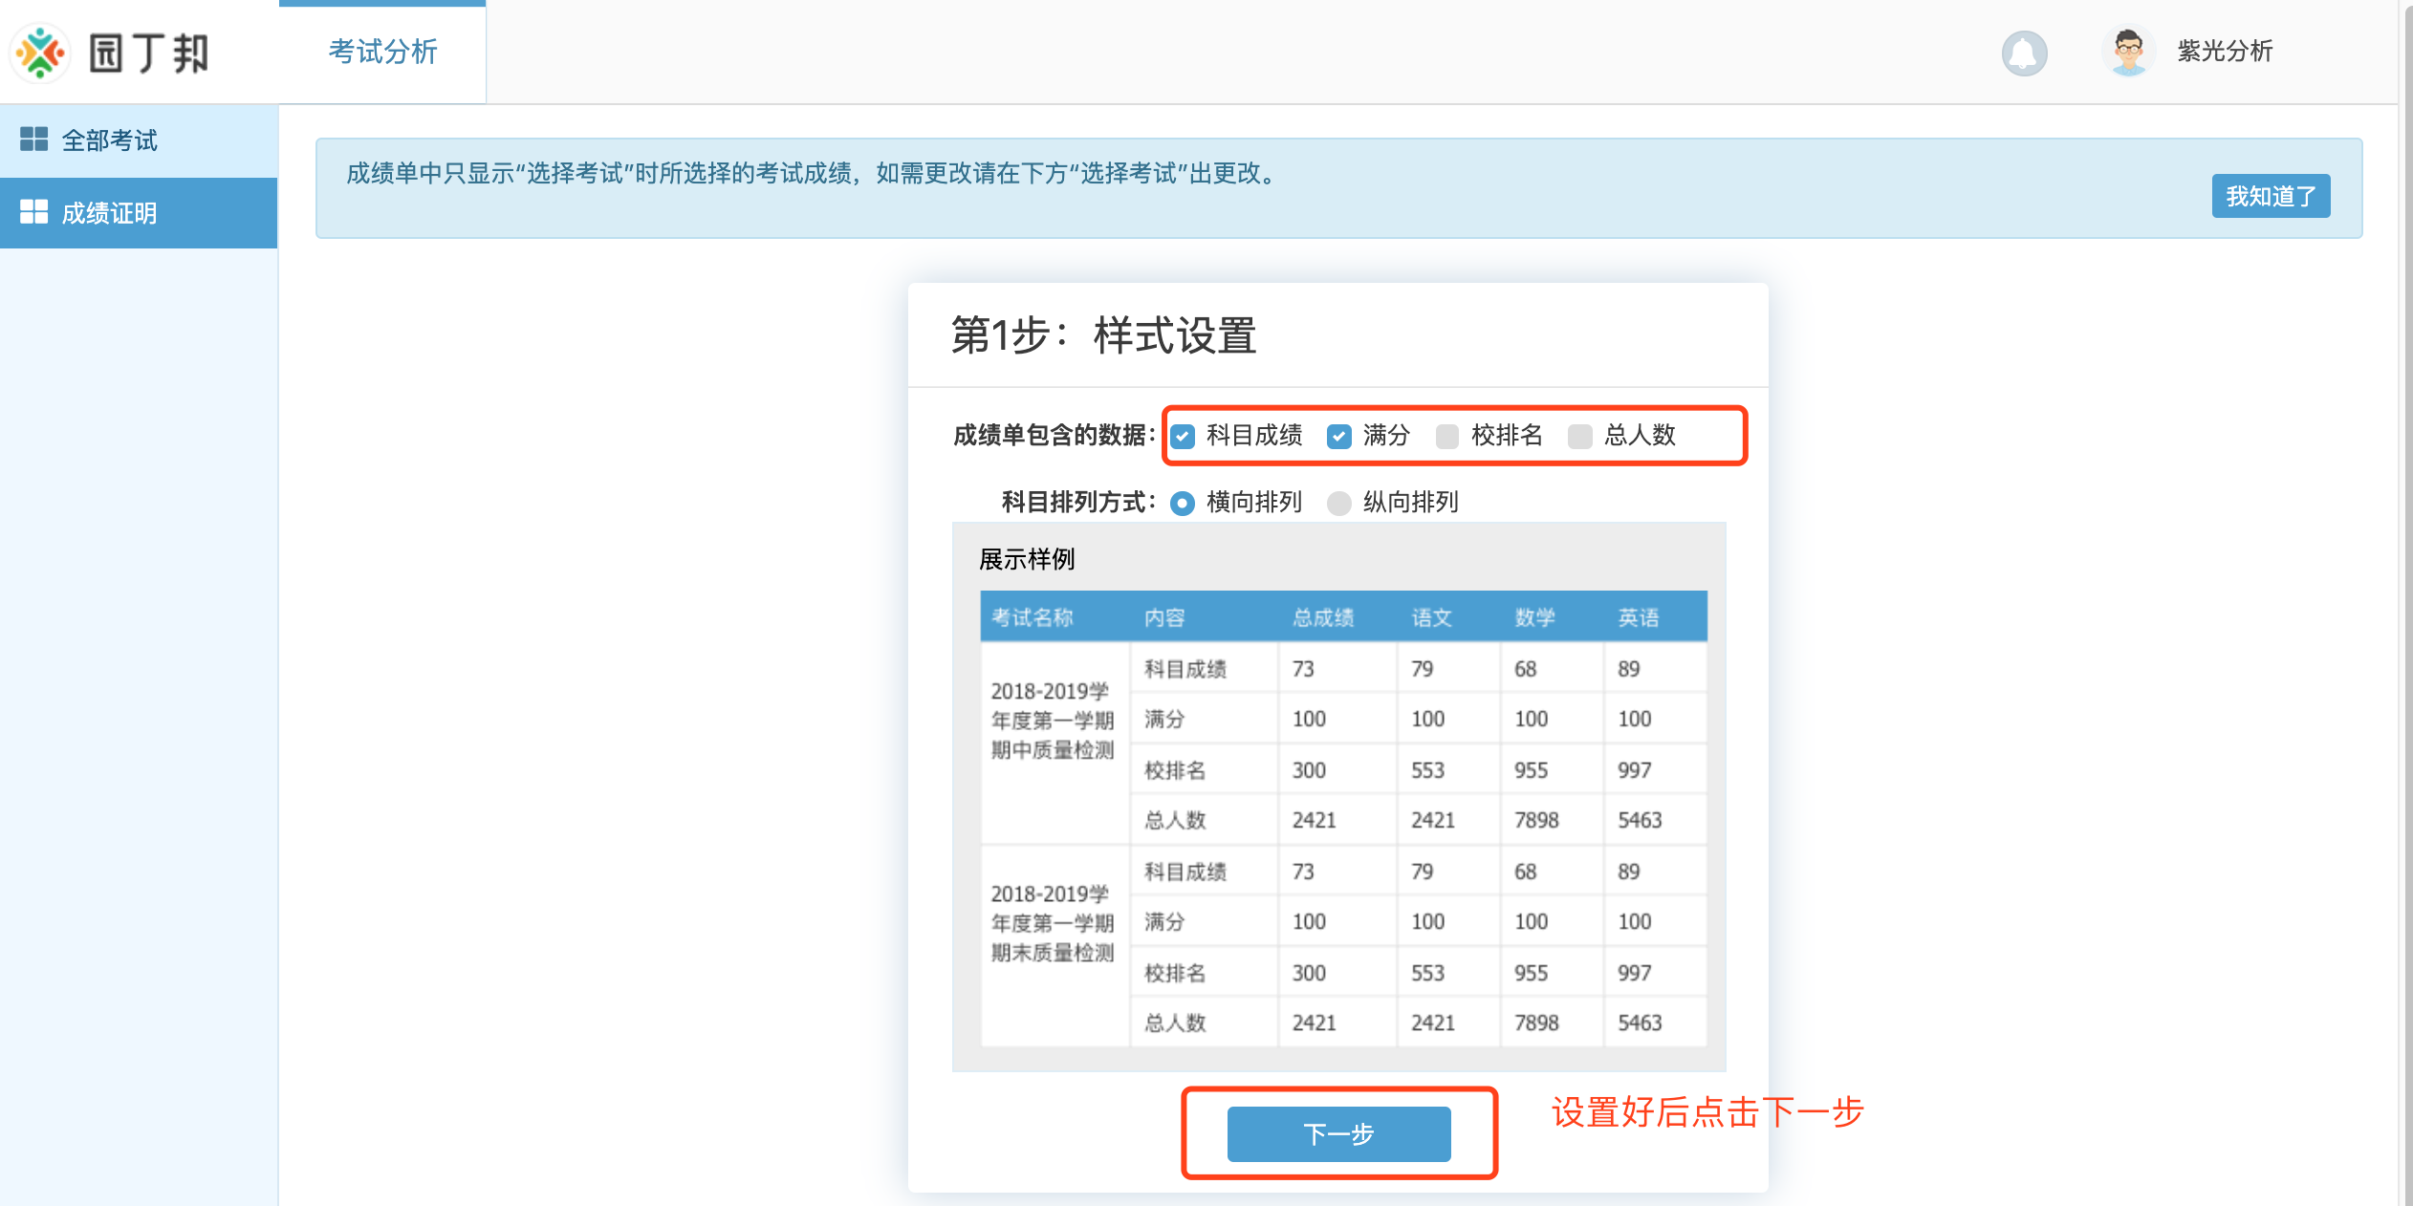The height and width of the screenshot is (1206, 2413).
Task: Click the 总成绩 column header in sample table
Action: pyautogui.click(x=1327, y=616)
